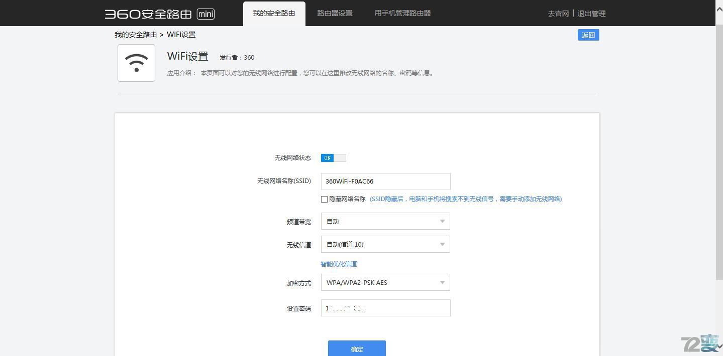Select the 我的安全路由 navigation tab
This screenshot has height=356, width=723.
pos(274,13)
